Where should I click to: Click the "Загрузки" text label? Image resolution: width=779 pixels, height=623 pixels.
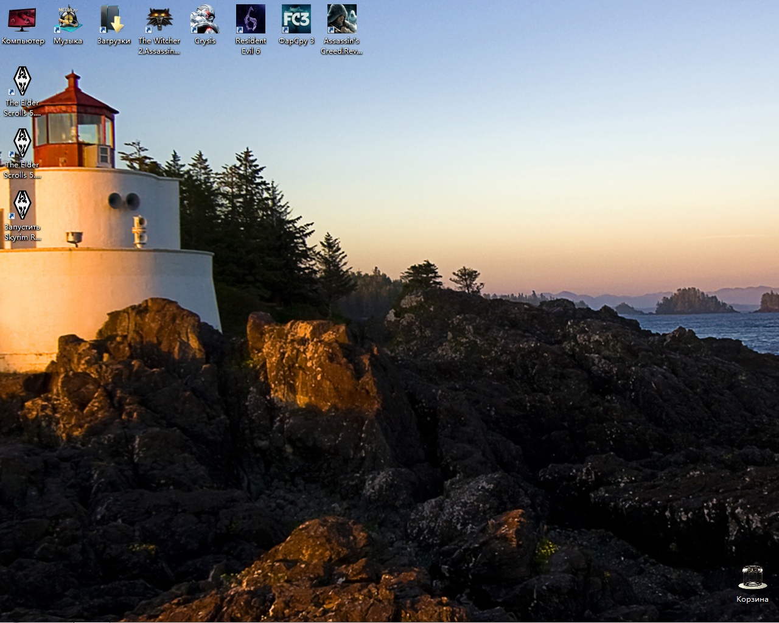coord(113,41)
